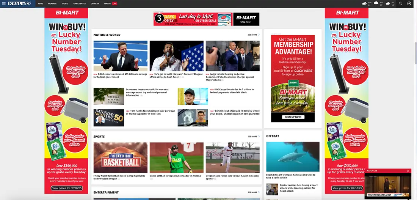Open Tom Hanks SNL backlash article
The width and height of the screenshot is (417, 200).
[150, 112]
